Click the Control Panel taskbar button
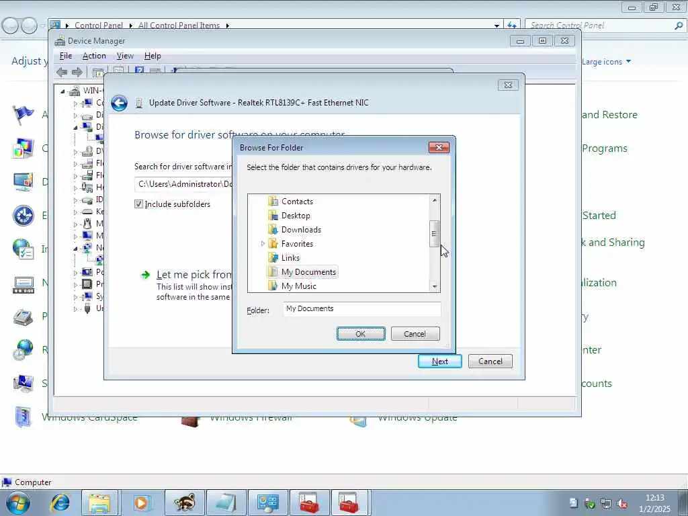Screen dimensions: 688x516 pos(267,503)
